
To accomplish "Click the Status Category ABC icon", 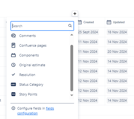I will [14, 85].
